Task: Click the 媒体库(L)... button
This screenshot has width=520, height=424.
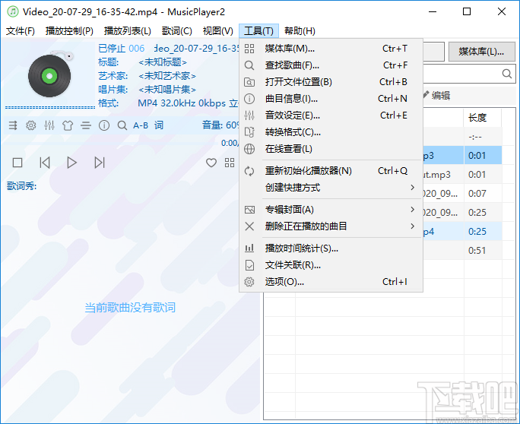Action: tap(482, 52)
